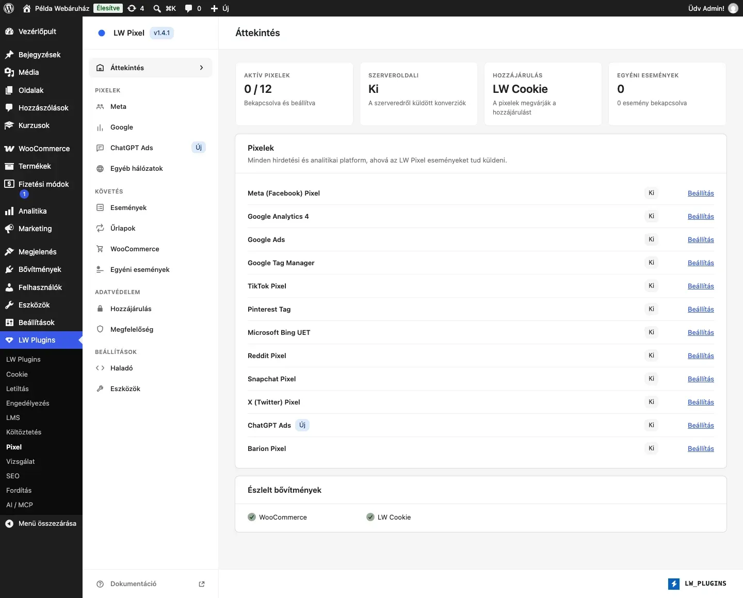This screenshot has height=598, width=743.
Task: Click the shield icon for Megfelelőség
Action: (x=100, y=329)
